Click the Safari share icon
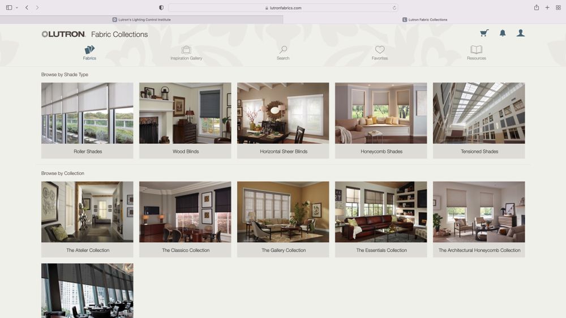This screenshot has width=566, height=318. 537,7
